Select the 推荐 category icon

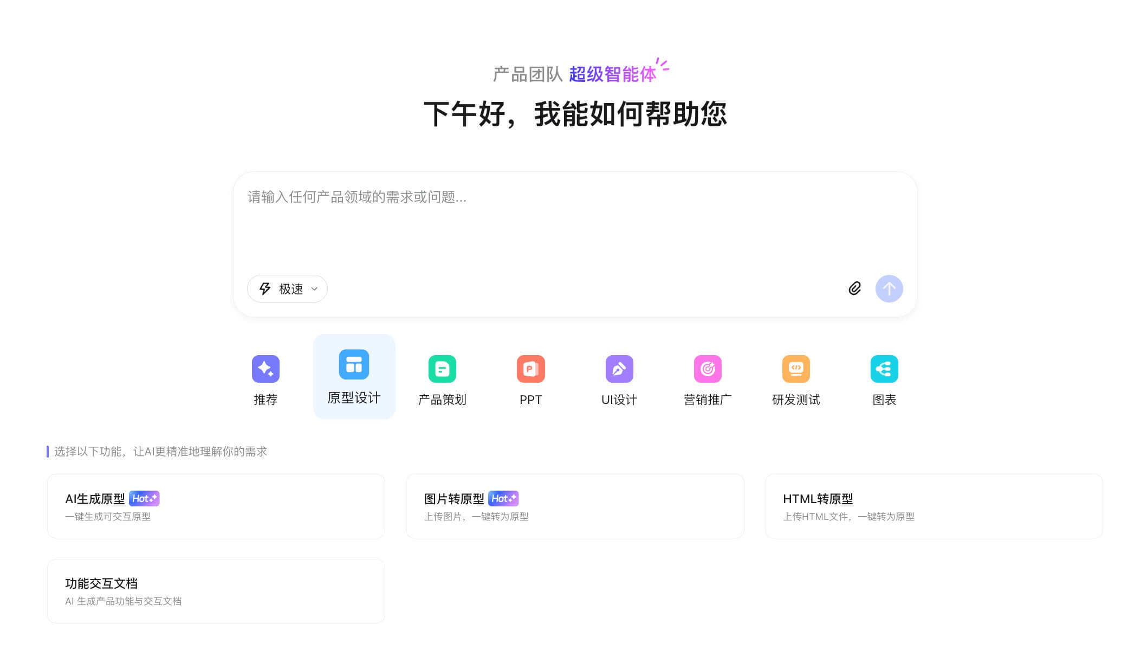click(265, 368)
